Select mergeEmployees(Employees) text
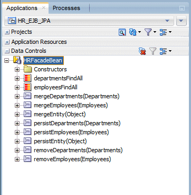Screen dimensions: 191x195 click(71, 105)
